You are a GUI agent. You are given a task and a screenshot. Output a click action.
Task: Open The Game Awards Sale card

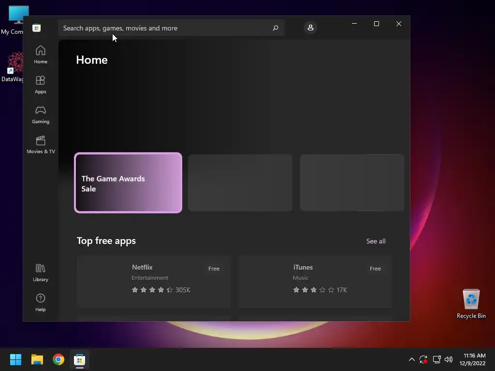(128, 183)
